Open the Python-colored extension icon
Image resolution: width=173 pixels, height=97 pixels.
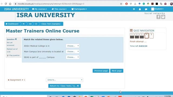148,4
